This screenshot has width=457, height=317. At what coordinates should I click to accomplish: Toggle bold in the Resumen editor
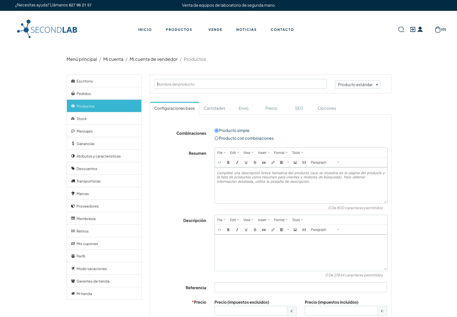(x=228, y=163)
